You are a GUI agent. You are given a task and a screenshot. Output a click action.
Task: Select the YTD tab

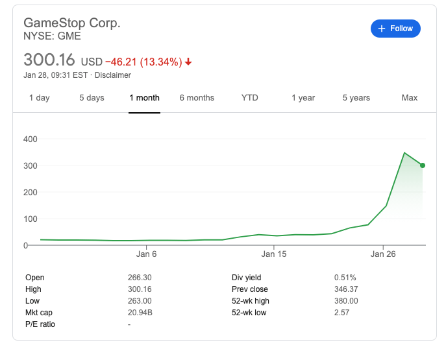249,98
